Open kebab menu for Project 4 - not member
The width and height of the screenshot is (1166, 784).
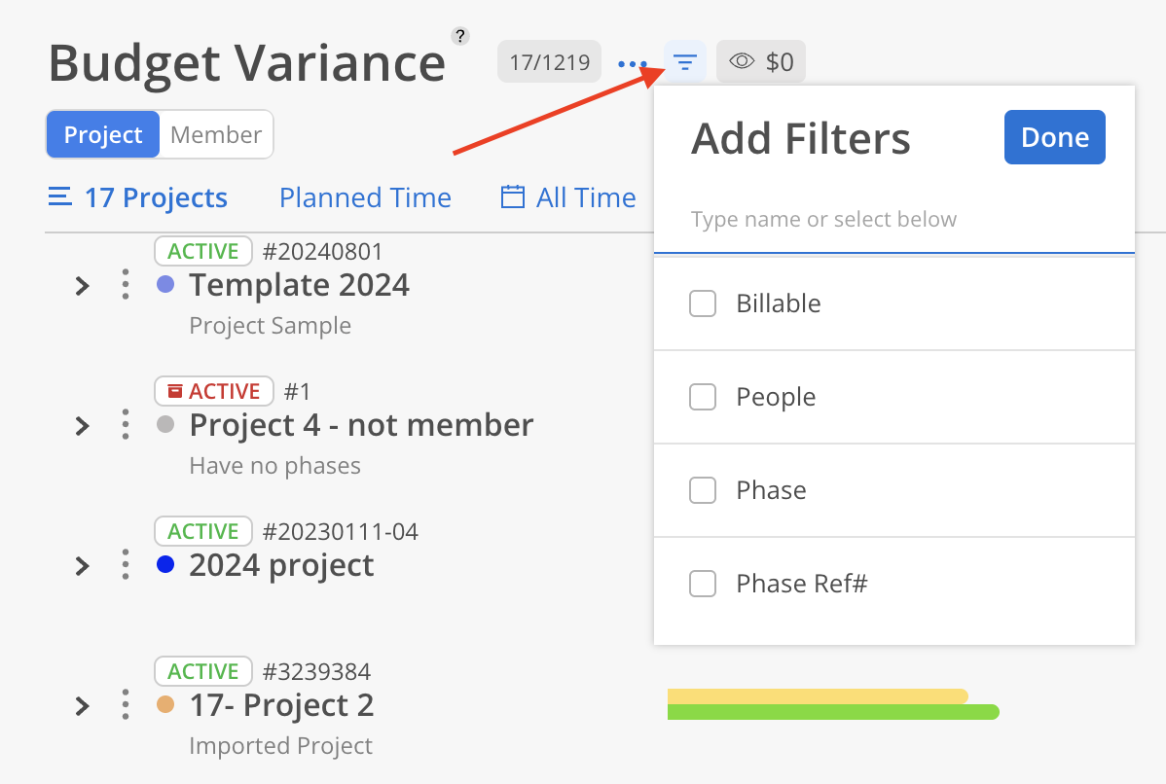126,425
